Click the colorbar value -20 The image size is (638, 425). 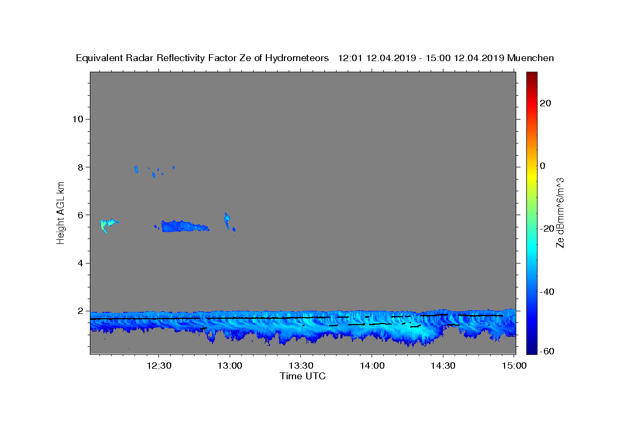pyautogui.click(x=548, y=228)
